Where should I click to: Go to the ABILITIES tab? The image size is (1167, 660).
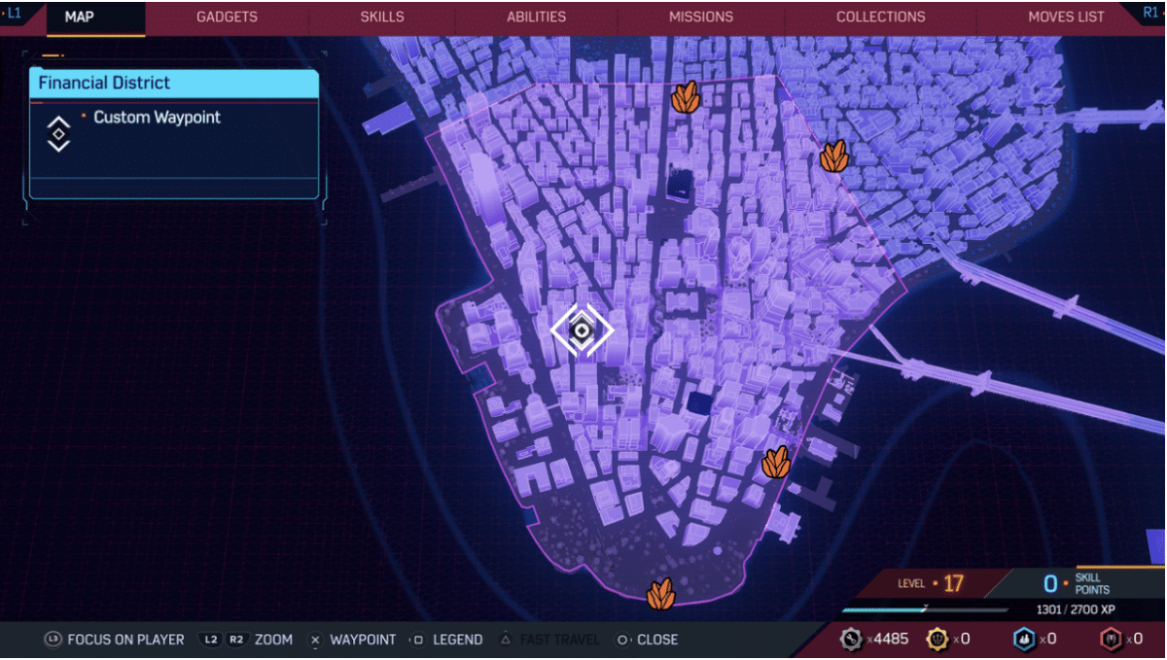click(536, 17)
